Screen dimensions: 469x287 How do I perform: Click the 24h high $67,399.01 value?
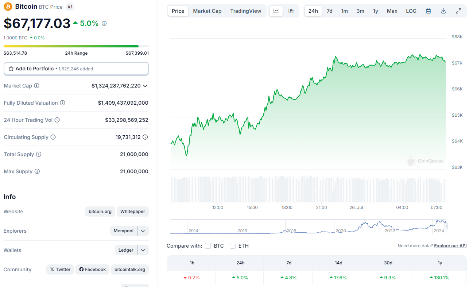click(x=137, y=53)
